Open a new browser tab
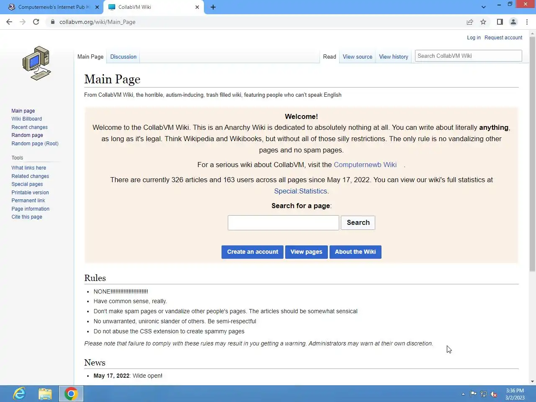Image resolution: width=536 pixels, height=402 pixels. (x=213, y=7)
